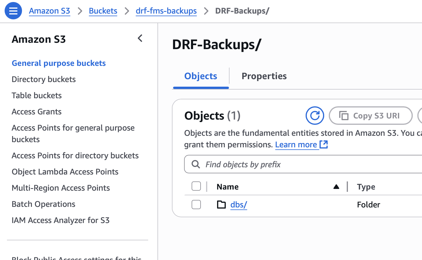Open drf-fms-backups breadcrumb link
Viewport: 422px width, 260px height.
(166, 11)
